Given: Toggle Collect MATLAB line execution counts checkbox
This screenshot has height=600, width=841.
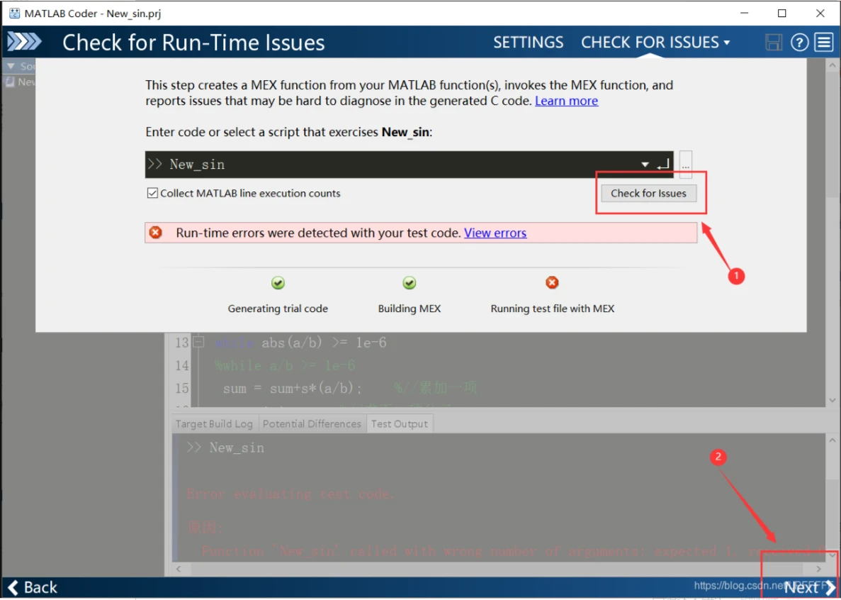Looking at the screenshot, I should pyautogui.click(x=152, y=193).
